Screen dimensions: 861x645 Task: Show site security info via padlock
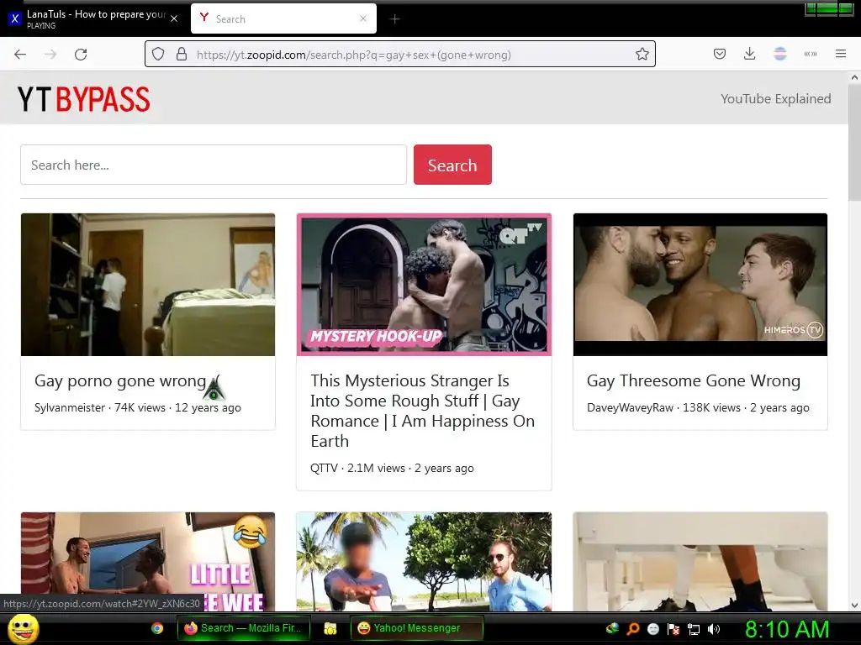(182, 55)
